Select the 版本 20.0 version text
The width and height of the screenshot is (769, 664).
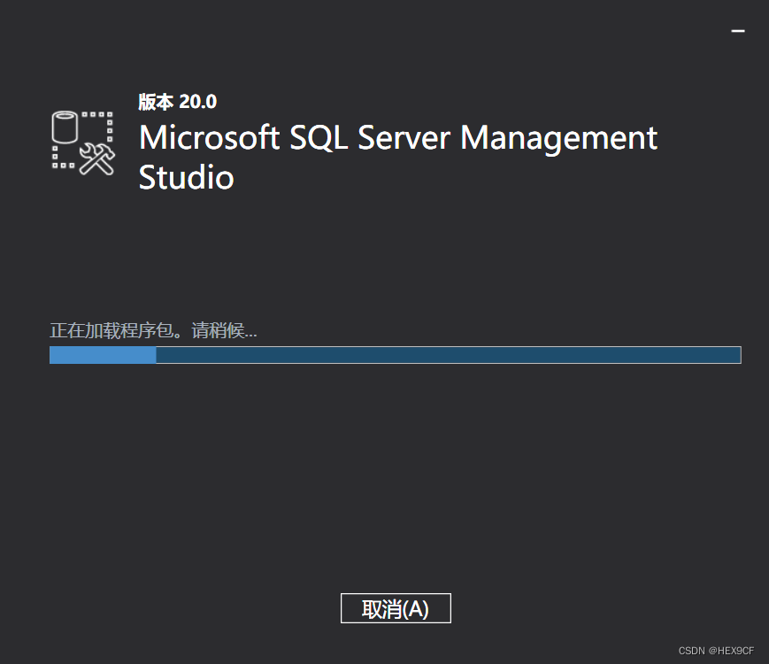click(x=178, y=102)
